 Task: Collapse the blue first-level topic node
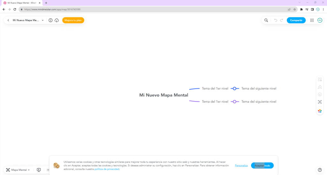pos(235,88)
